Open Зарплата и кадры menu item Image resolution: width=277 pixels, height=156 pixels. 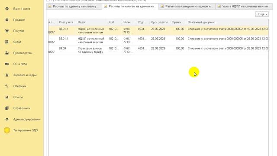25,75
